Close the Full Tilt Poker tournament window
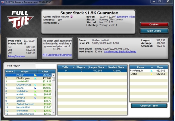This screenshot has height=121, width=175. point(168,1)
